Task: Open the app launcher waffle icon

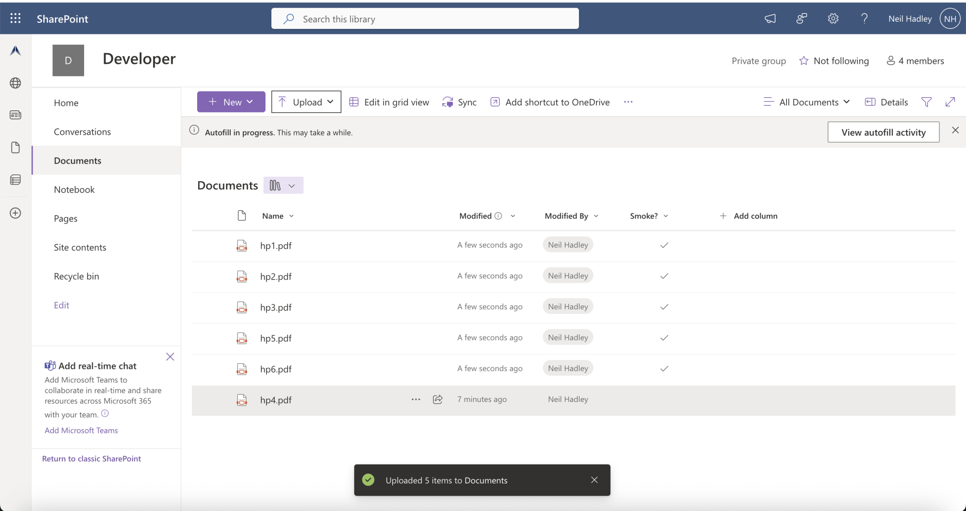Action: (x=15, y=19)
